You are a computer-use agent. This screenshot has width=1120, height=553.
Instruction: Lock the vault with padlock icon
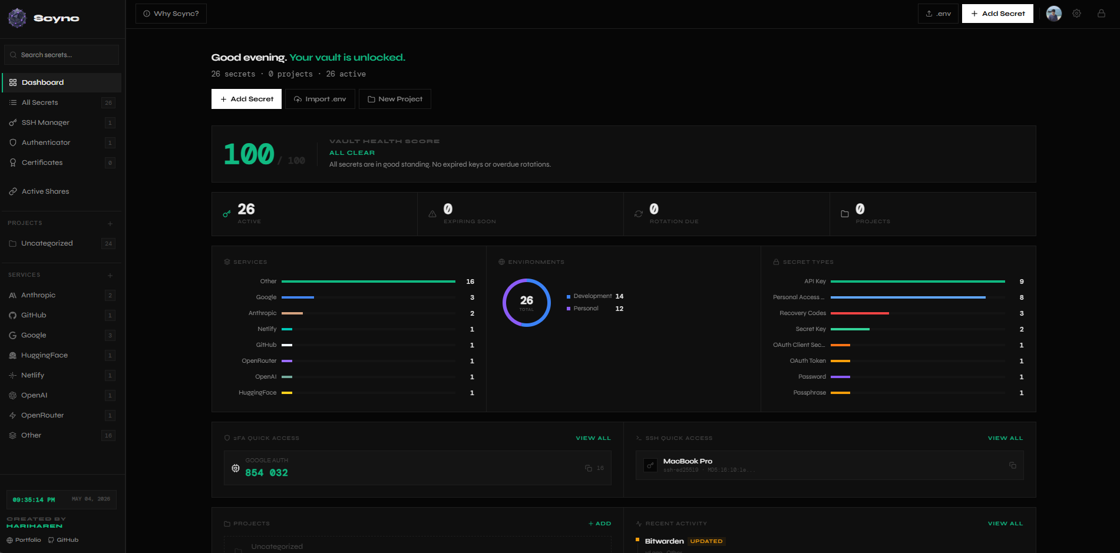[x=1101, y=14]
